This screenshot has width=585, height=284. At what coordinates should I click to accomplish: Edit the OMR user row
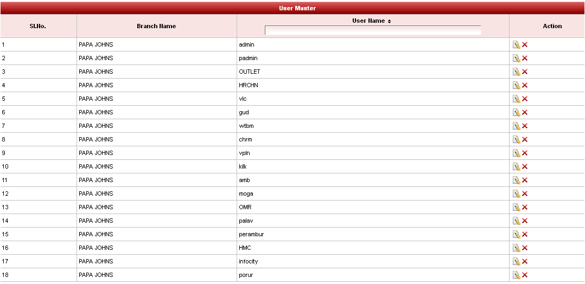pyautogui.click(x=517, y=207)
